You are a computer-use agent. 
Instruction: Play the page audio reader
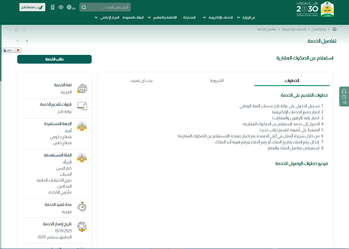18,50
